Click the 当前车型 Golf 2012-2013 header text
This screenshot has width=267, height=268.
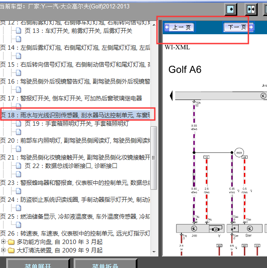(65, 7)
